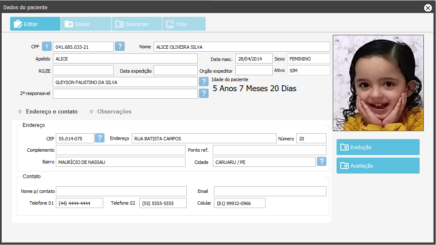This screenshot has width=436, height=245.
Task: Click the patient photo thumbnail
Action: tap(378, 83)
